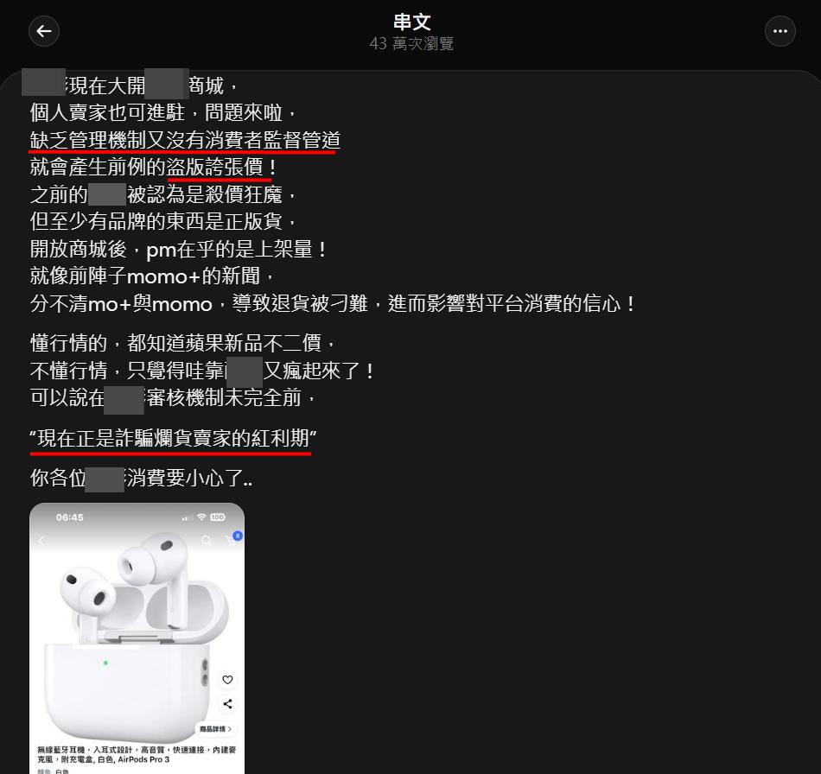The image size is (821, 774).
Task: Click the AirPods Pro 3 product title text
Action: coord(137,755)
